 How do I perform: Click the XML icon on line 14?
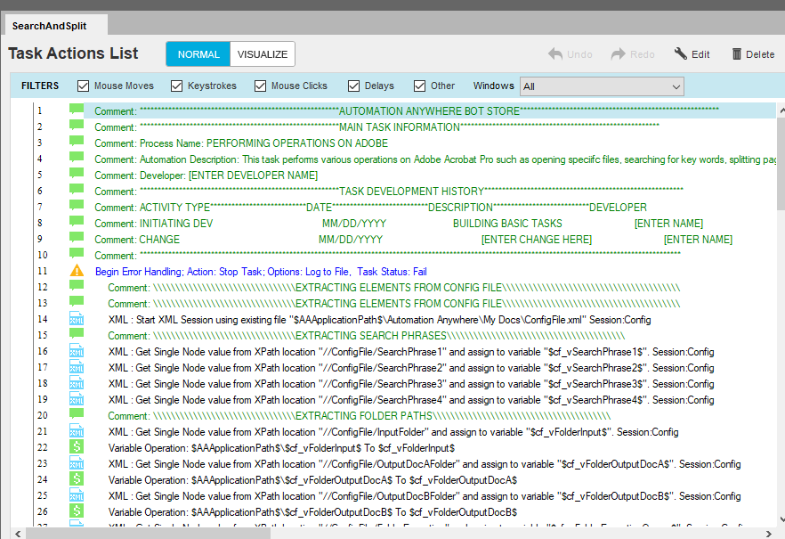pyautogui.click(x=77, y=319)
